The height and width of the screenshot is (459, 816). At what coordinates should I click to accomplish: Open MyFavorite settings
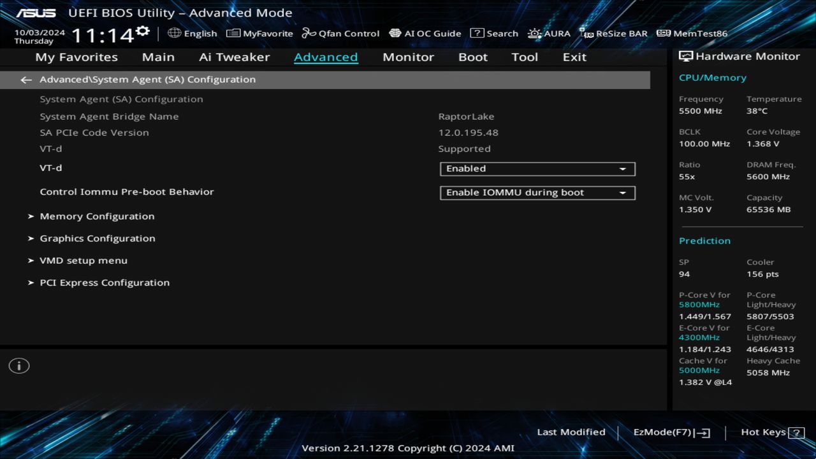[259, 33]
